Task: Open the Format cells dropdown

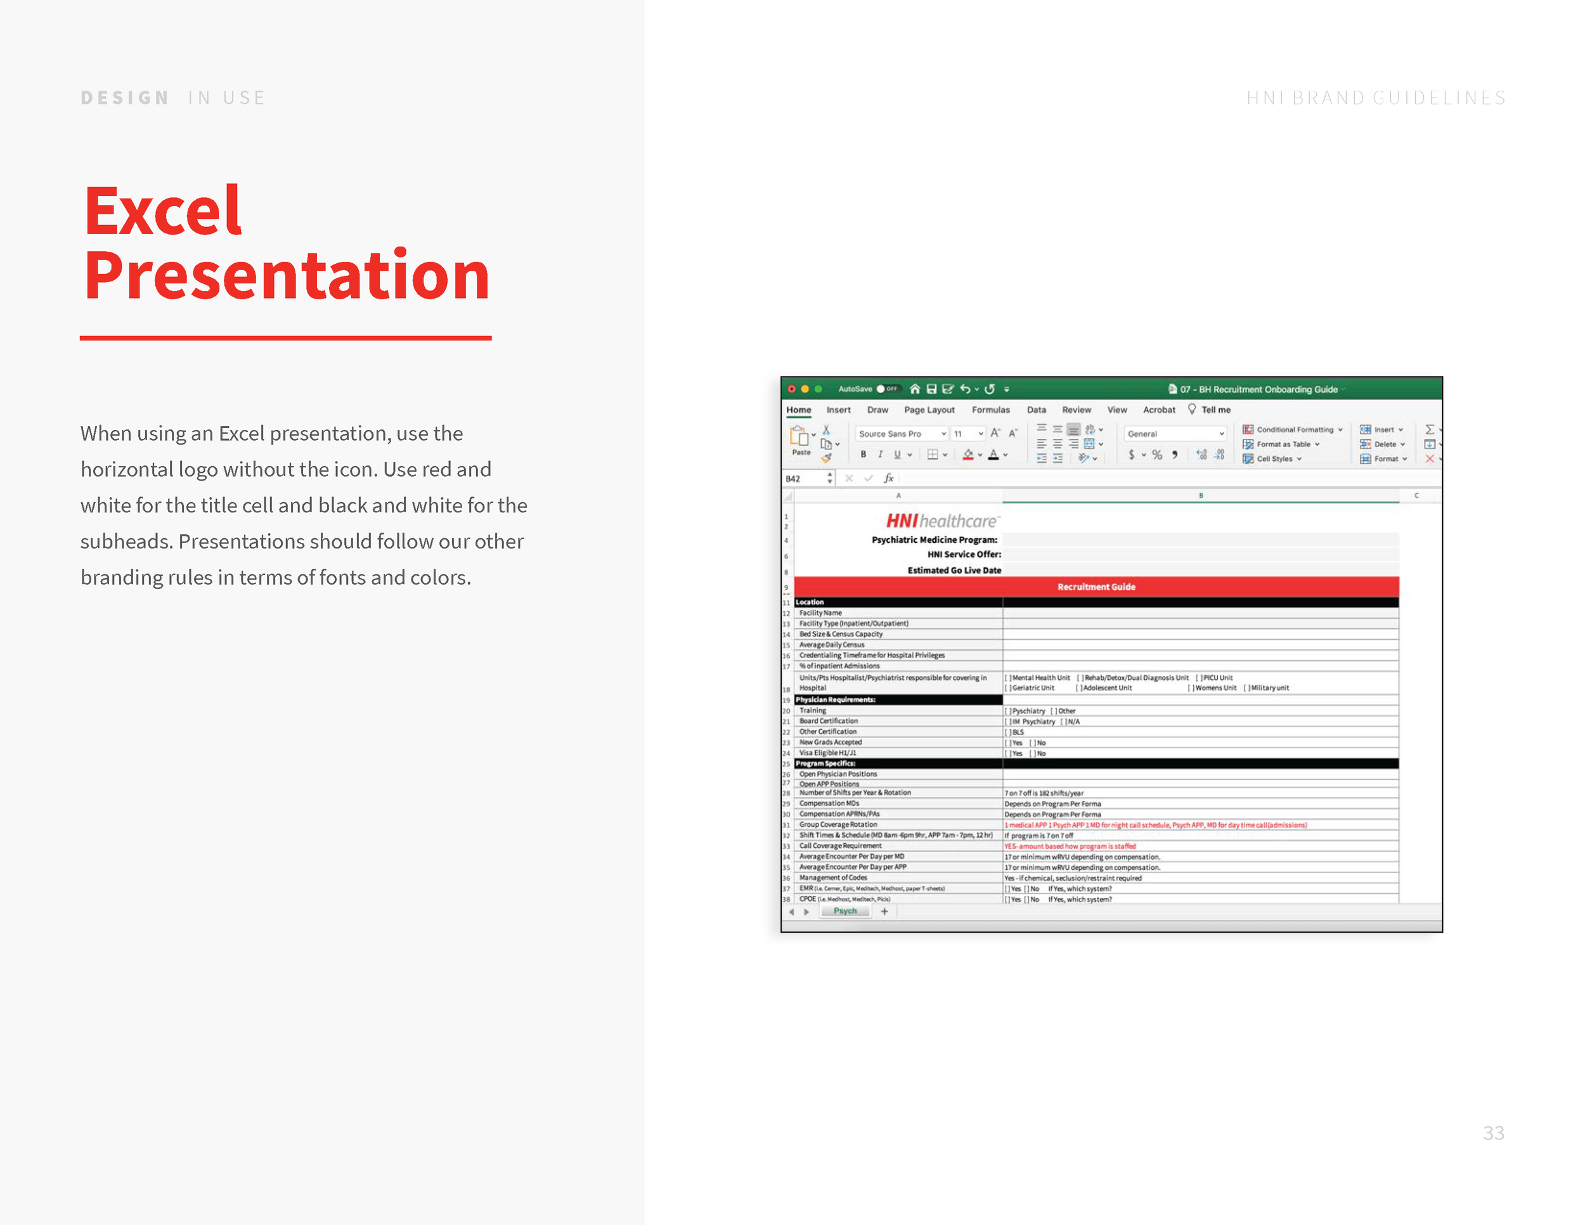Action: point(1384,458)
